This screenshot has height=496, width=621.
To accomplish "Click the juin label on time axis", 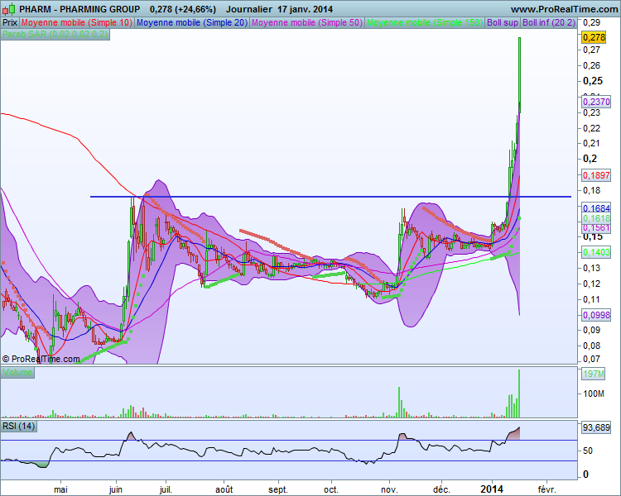I will point(116,489).
